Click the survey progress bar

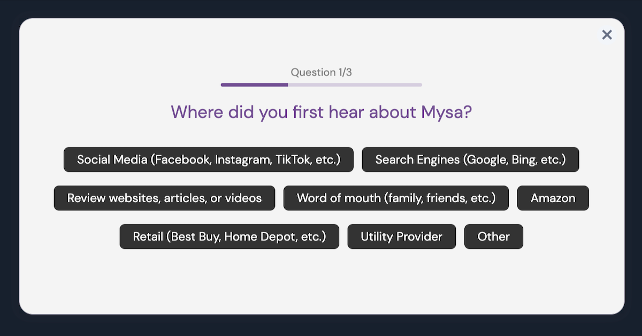tap(321, 84)
